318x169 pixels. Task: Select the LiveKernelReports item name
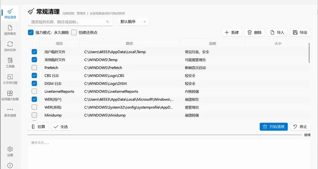[x=59, y=92]
